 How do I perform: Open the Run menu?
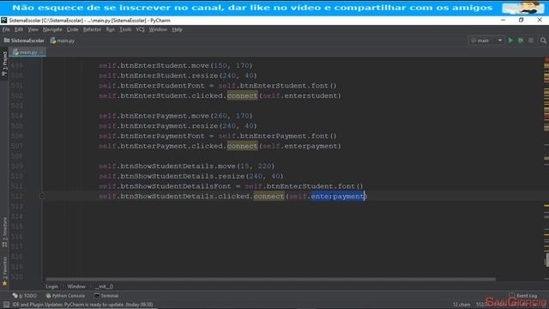tap(110, 29)
